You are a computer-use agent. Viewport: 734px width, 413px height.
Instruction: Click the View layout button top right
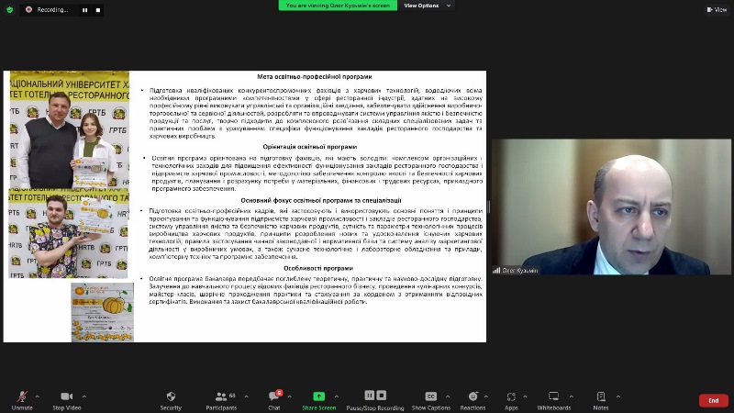(x=717, y=9)
